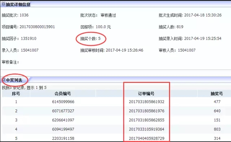
Task: Click lottery number 803 cell
Action: (217, 129)
